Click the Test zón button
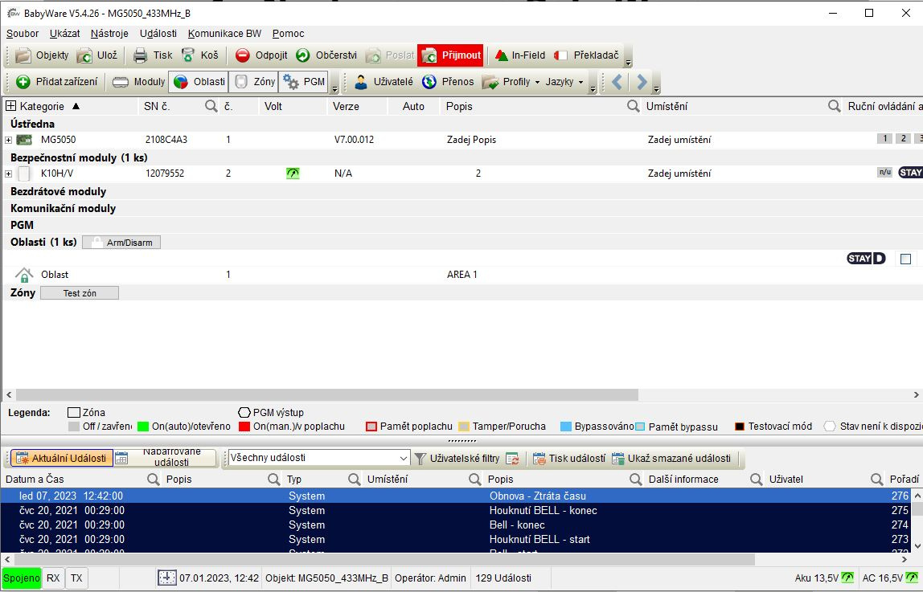Viewport: 923px width, 592px height. (79, 293)
